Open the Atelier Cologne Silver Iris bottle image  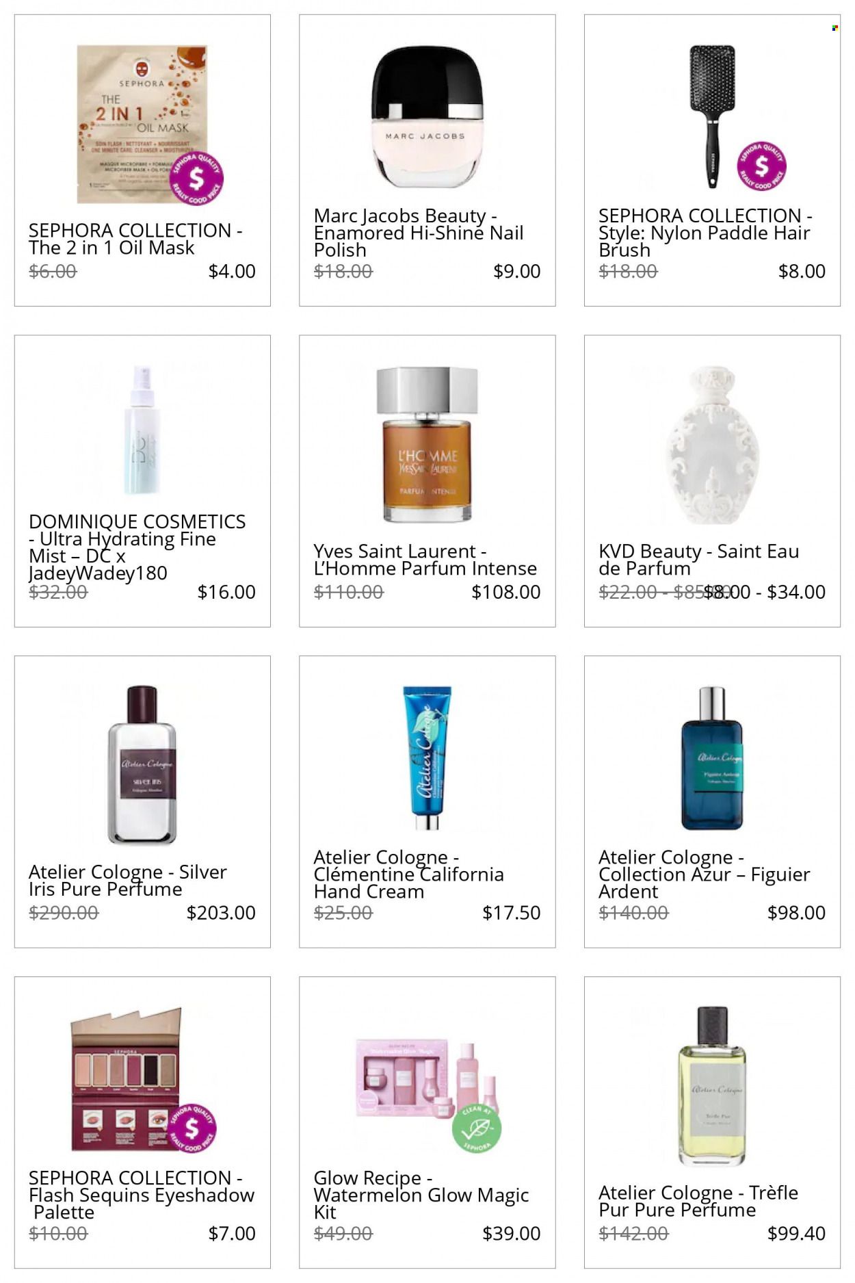coord(142,765)
